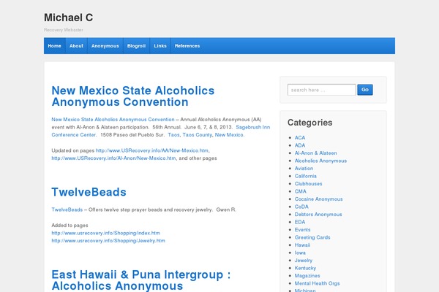Open the TwelveBeads post heading
The image size is (439, 292).
89,192
